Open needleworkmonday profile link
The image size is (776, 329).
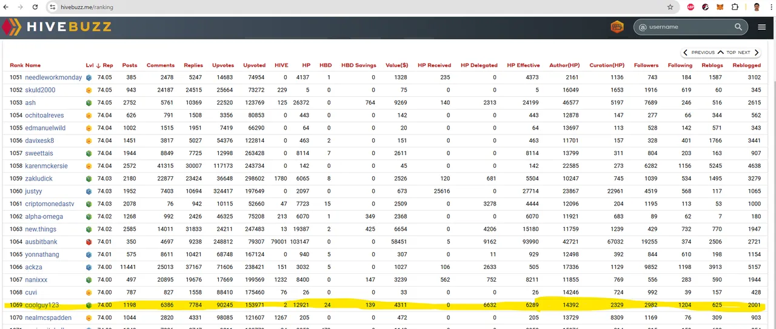(x=53, y=78)
